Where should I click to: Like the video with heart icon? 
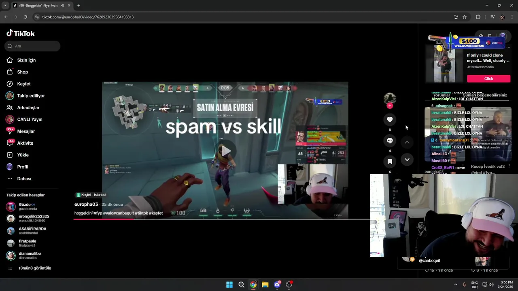(x=390, y=119)
